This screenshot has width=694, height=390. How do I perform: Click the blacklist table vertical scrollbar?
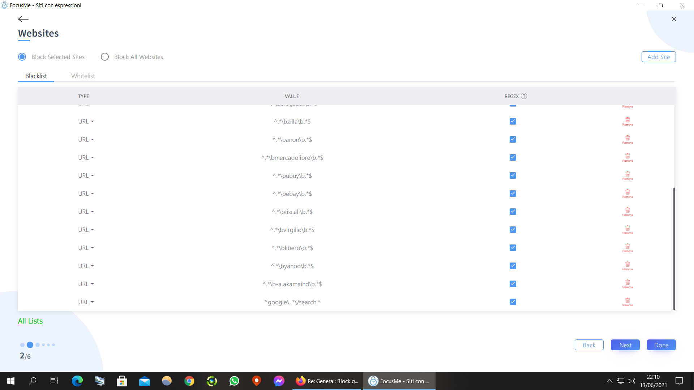pos(674,248)
